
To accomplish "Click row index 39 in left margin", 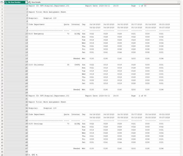I will tap(2, 124).
